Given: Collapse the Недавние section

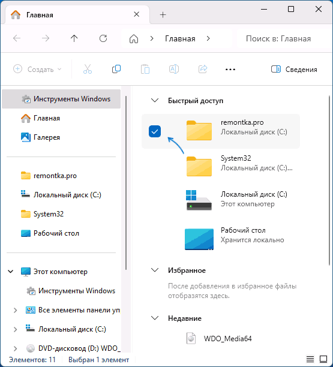Looking at the screenshot, I should pos(155,318).
